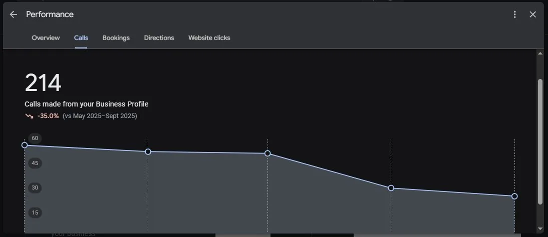Click the scrollbar down arrow
Viewport: 548px width, 237px height.
click(x=540, y=229)
